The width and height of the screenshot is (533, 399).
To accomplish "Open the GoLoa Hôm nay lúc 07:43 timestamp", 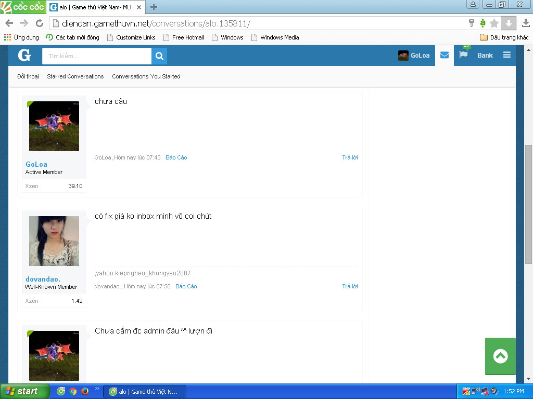I will click(137, 157).
